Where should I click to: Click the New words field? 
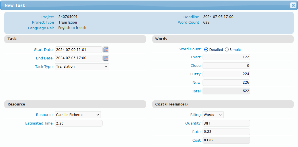(226, 83)
